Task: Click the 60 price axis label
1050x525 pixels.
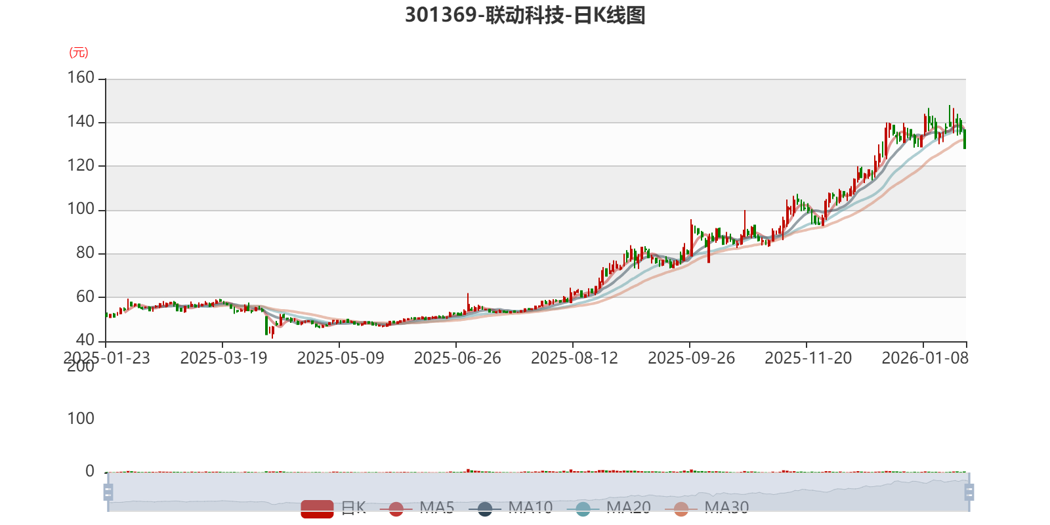Action: click(85, 297)
